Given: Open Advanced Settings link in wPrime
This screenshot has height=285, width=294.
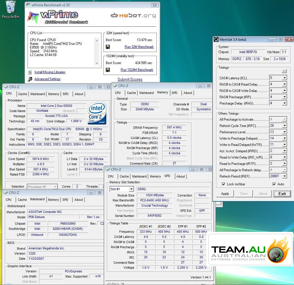Looking at the screenshot, I should 47,79.
